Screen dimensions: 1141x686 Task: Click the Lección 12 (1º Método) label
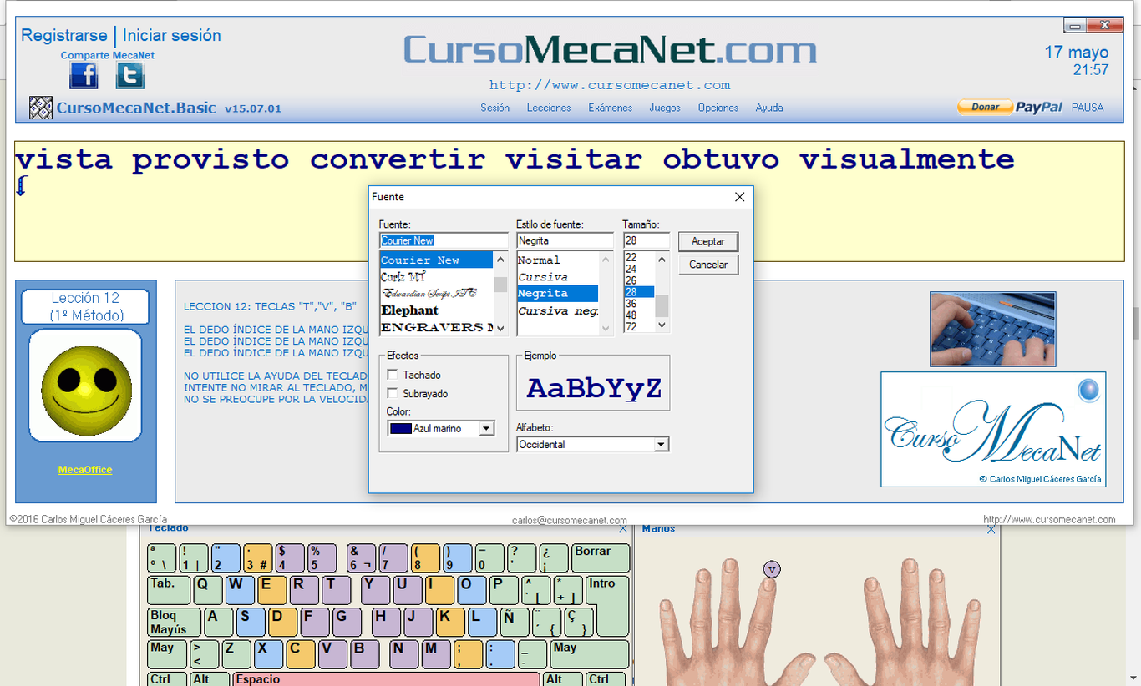coord(85,306)
